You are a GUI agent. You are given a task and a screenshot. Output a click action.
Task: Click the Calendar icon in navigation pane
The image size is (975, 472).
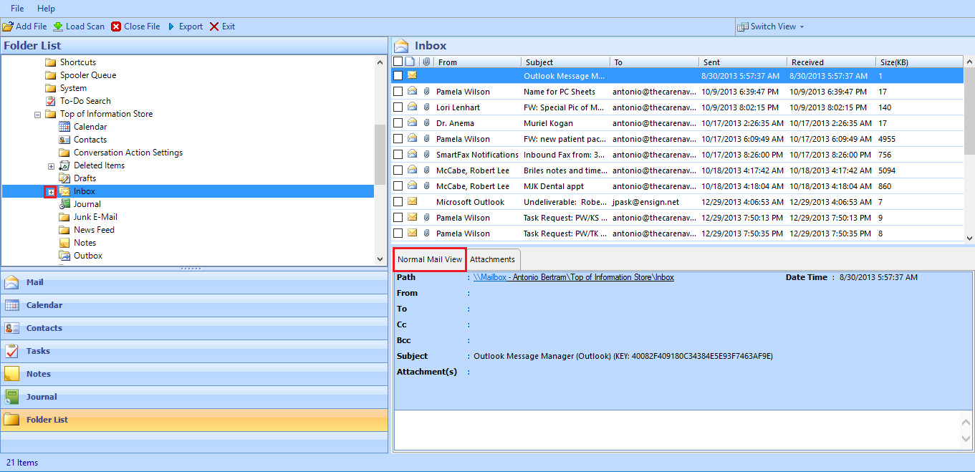(11, 305)
